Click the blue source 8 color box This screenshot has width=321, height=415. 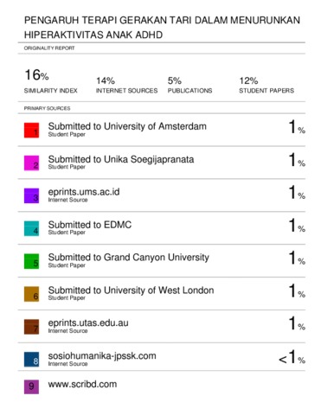pyautogui.click(x=31, y=360)
